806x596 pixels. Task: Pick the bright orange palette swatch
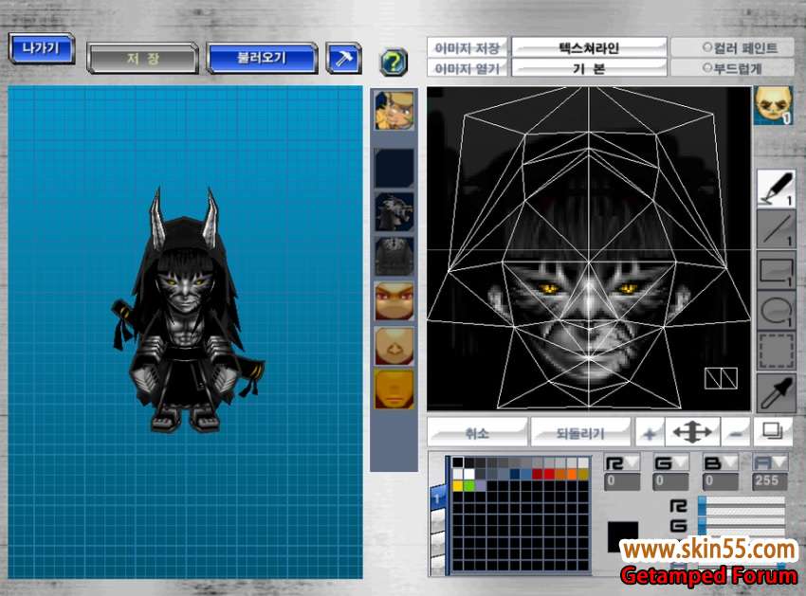(572, 474)
